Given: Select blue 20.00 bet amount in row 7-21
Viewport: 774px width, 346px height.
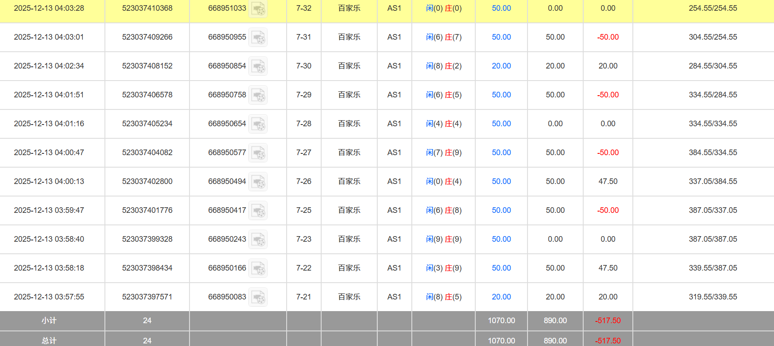Looking at the screenshot, I should [x=501, y=297].
